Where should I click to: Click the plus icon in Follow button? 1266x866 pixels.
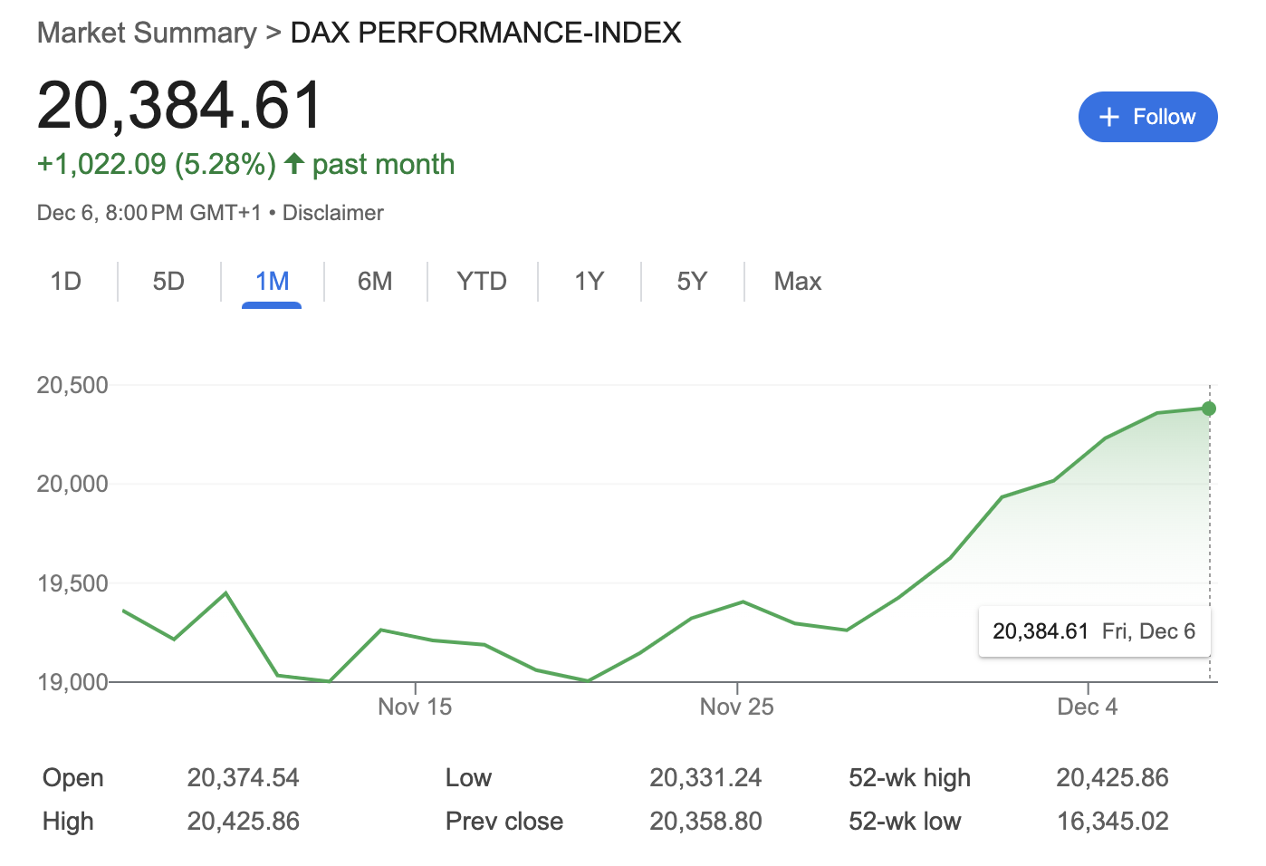point(1108,117)
